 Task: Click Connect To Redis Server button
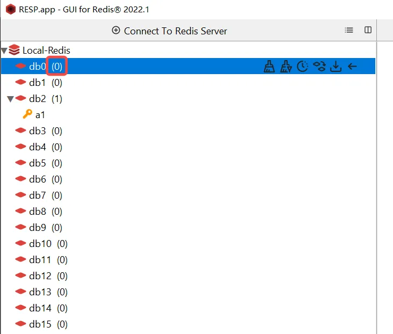170,31
